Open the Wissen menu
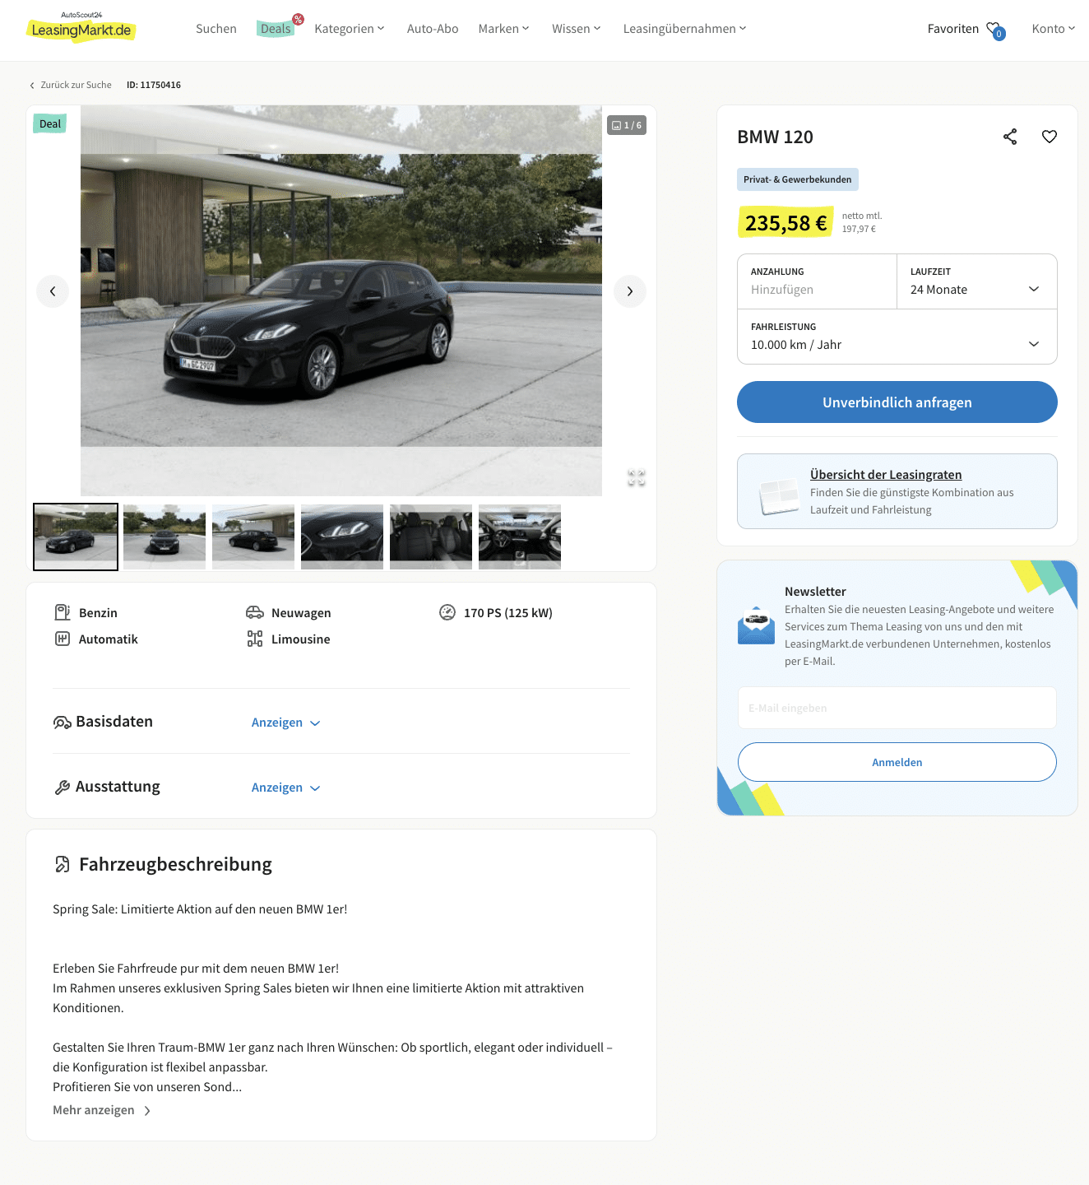The height and width of the screenshot is (1185, 1089). coord(577,29)
